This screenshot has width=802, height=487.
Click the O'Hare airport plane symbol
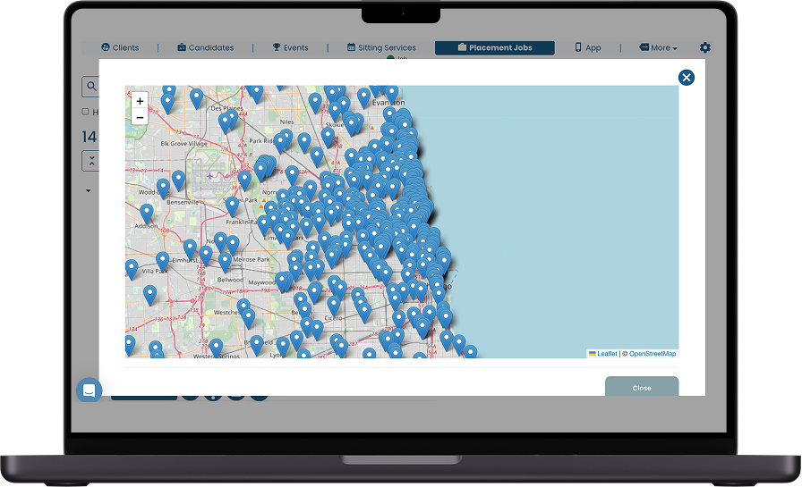209,176
